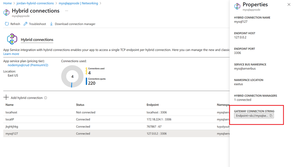Select the localhost connection row

[x=116, y=112]
